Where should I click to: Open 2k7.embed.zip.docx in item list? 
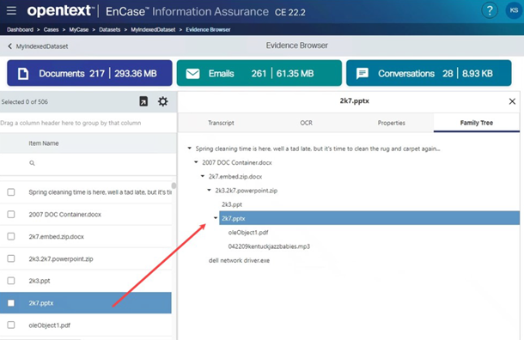(56, 236)
